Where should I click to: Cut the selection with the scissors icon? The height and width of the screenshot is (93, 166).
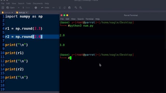[60, 7]
